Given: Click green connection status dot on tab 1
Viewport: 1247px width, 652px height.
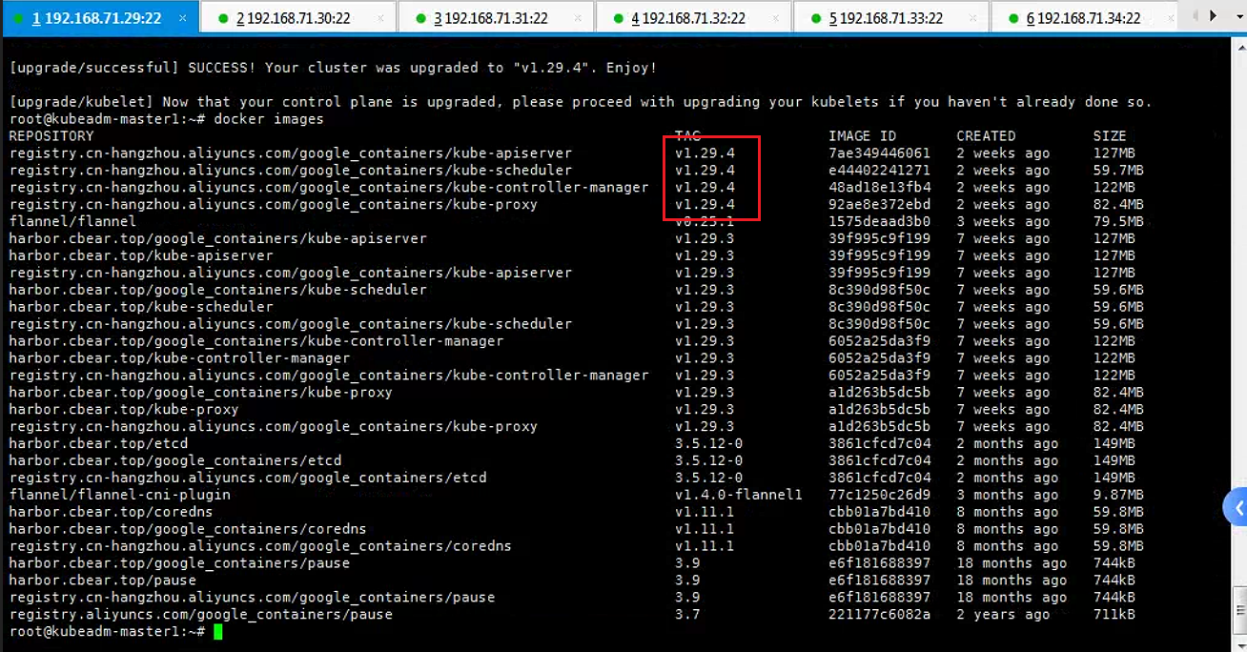Looking at the screenshot, I should [18, 18].
